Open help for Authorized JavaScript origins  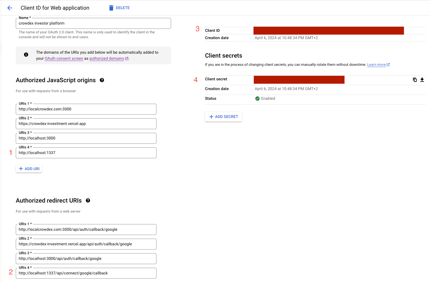coord(102,80)
